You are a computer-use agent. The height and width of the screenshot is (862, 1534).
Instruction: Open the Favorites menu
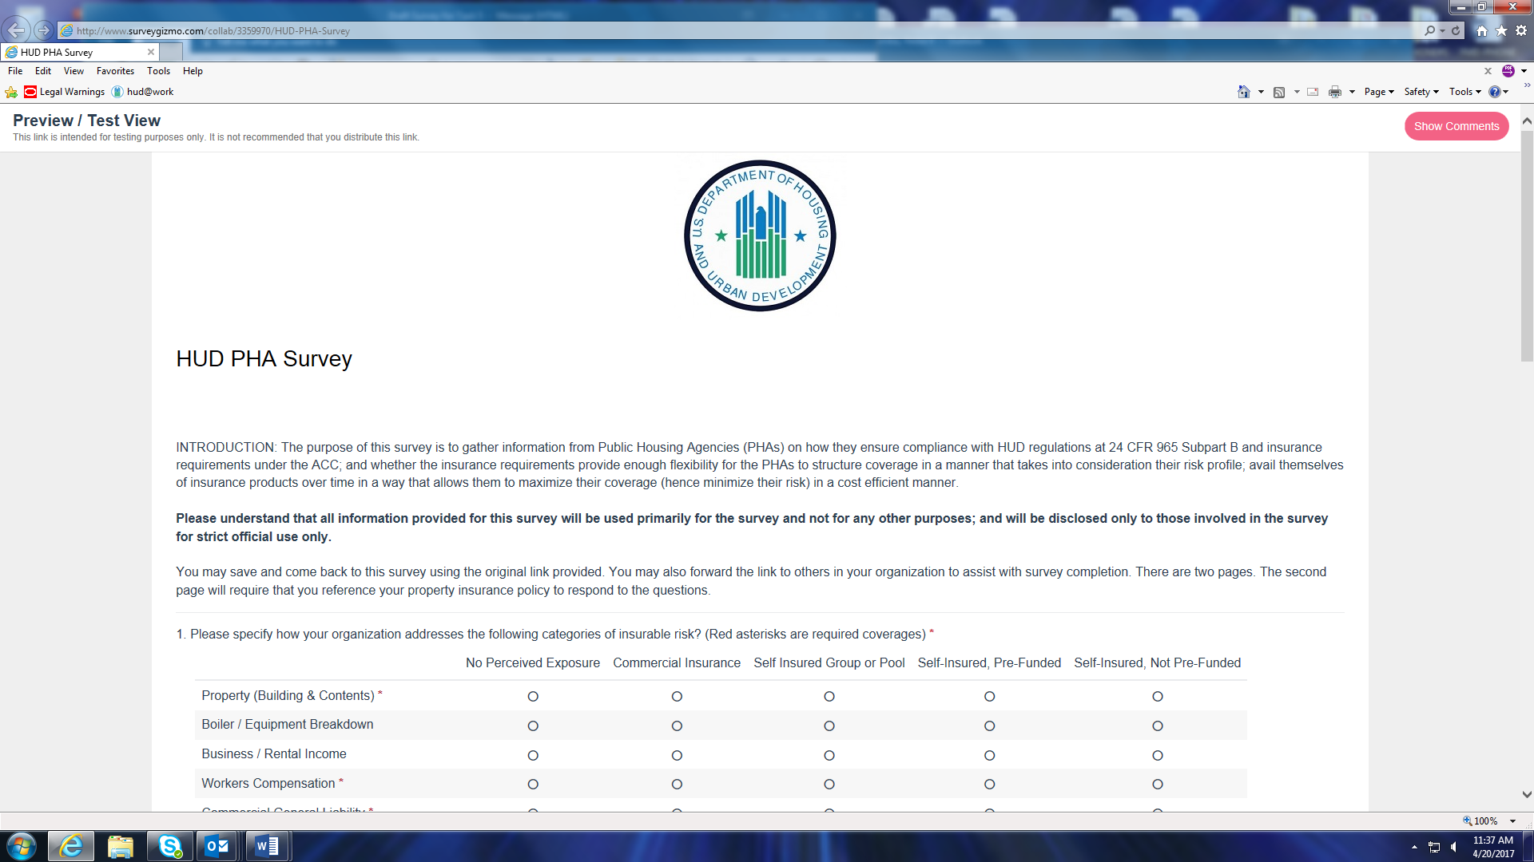(x=115, y=71)
